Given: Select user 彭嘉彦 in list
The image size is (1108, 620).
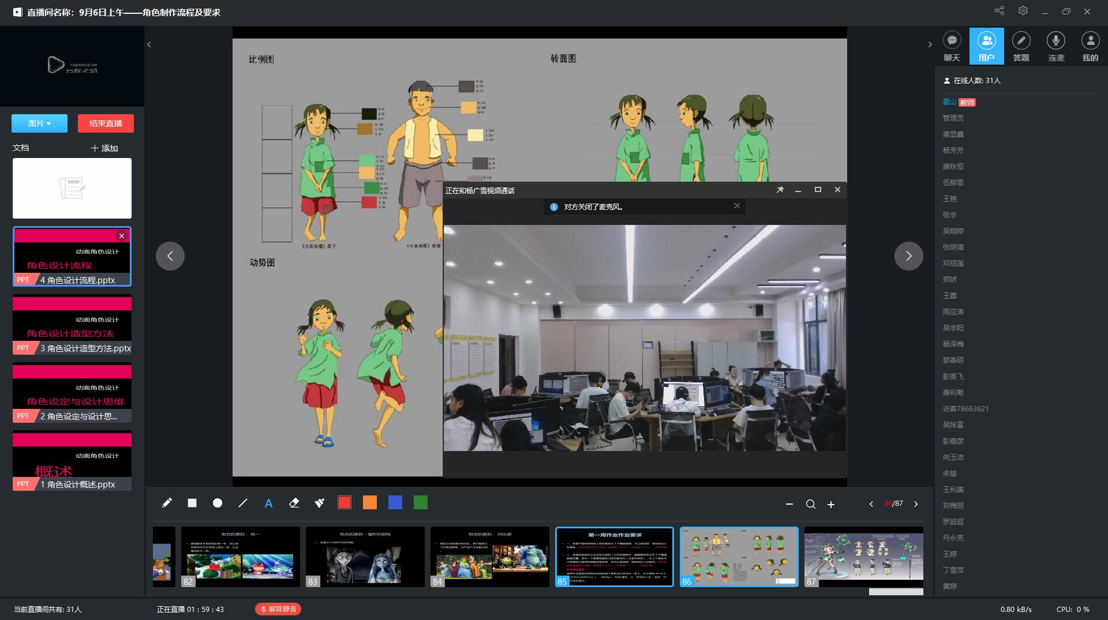Looking at the screenshot, I should tap(953, 441).
